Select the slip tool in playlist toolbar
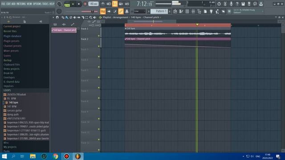Viewport: 285px width, 160px height. [79, 17]
